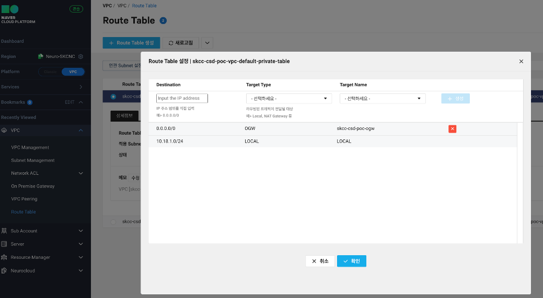
Task: Click the skcc-csd-poc-ogw target name
Action: click(356, 128)
